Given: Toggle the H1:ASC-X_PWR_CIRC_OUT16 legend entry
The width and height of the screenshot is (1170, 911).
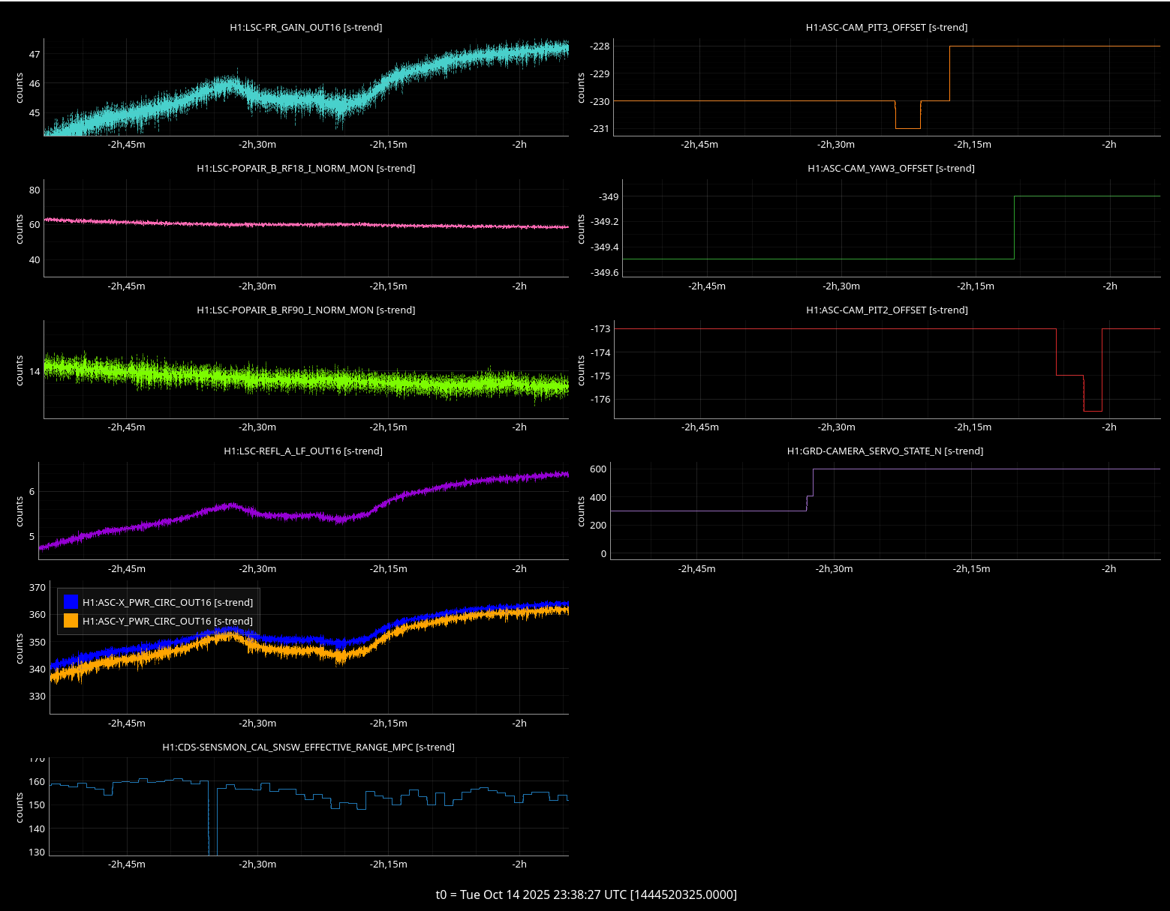Looking at the screenshot, I should point(167,602).
